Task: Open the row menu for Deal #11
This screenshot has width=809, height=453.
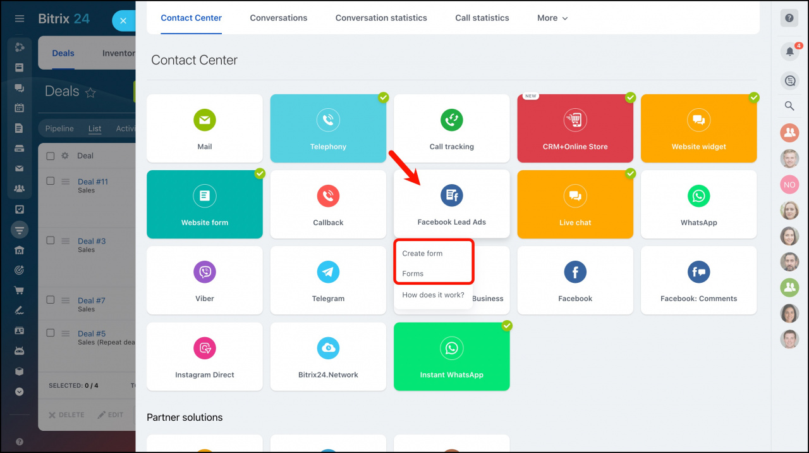Action: point(64,182)
